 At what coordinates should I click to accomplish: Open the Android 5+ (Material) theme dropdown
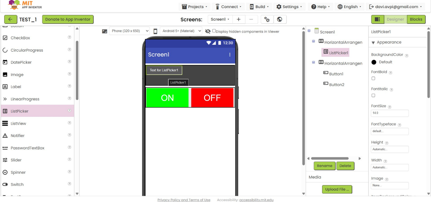181,31
